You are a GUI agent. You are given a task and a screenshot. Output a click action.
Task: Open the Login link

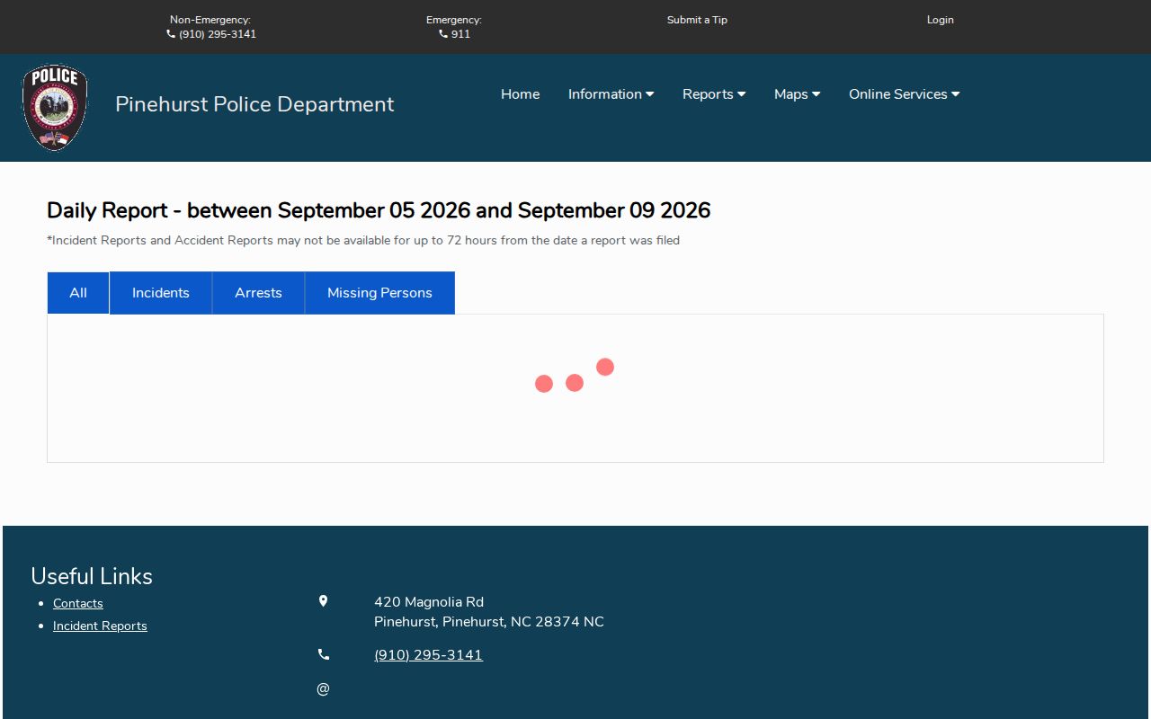click(941, 20)
